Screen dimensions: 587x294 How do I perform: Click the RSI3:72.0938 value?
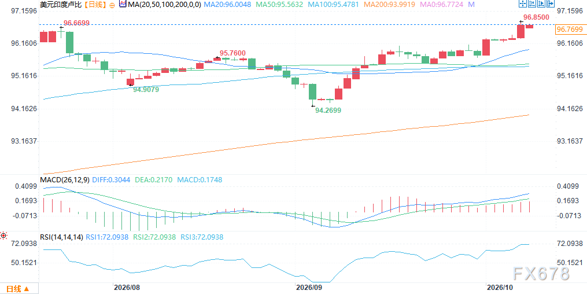[202, 237]
